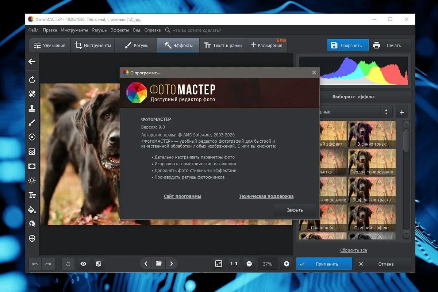This screenshot has height=292, width=438.
Task: Select the correction brush tool
Action: coord(32,123)
